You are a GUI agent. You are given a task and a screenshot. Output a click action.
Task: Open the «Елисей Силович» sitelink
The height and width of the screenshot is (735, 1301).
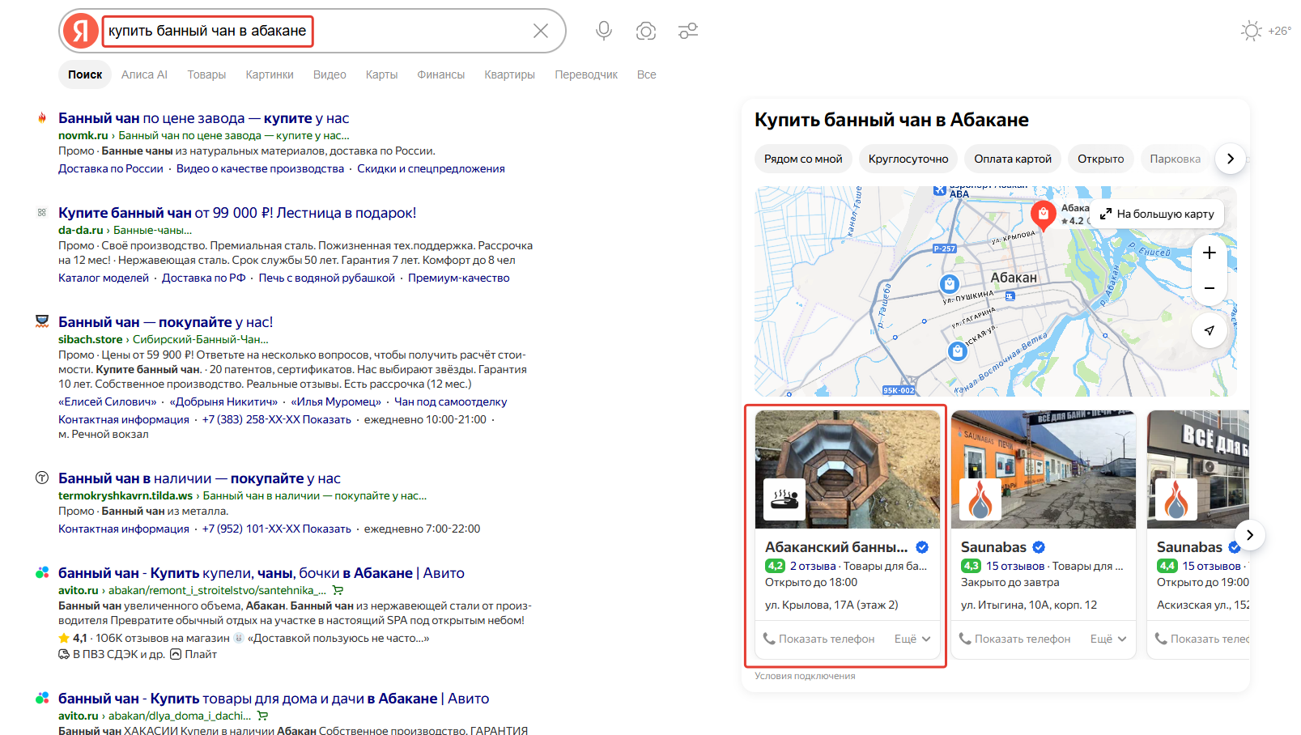point(108,401)
